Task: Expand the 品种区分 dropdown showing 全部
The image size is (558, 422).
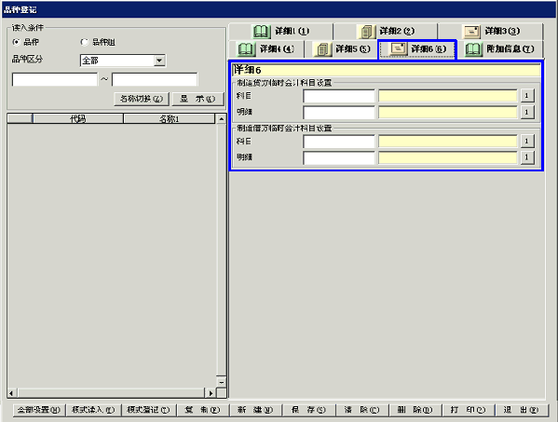Action: 159,61
